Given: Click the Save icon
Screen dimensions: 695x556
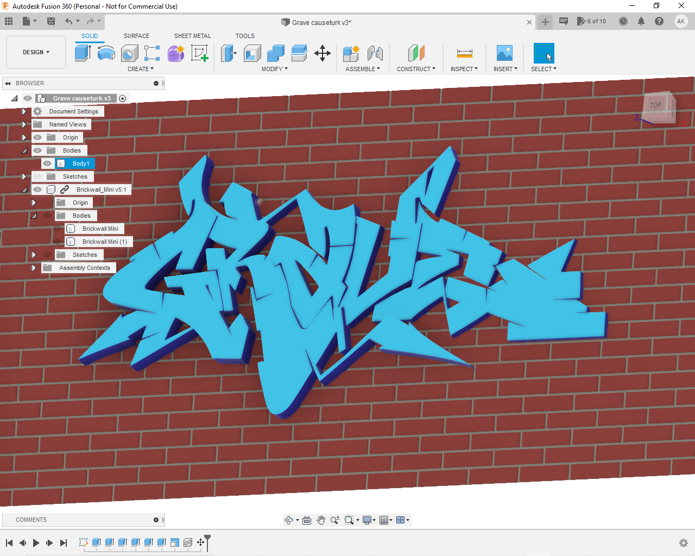Looking at the screenshot, I should coord(51,21).
